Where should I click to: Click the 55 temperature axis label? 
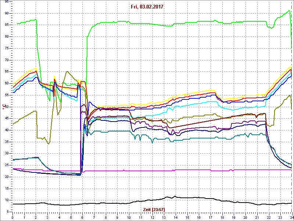click(x=6, y=95)
